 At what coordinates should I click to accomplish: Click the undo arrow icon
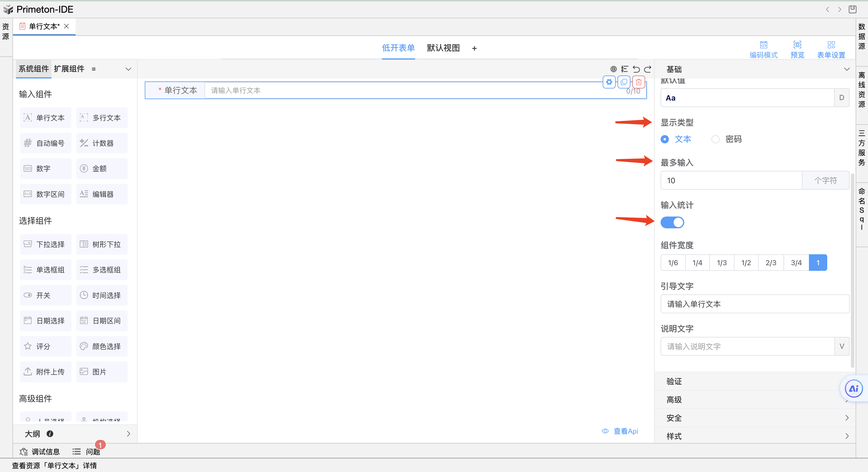pos(636,69)
